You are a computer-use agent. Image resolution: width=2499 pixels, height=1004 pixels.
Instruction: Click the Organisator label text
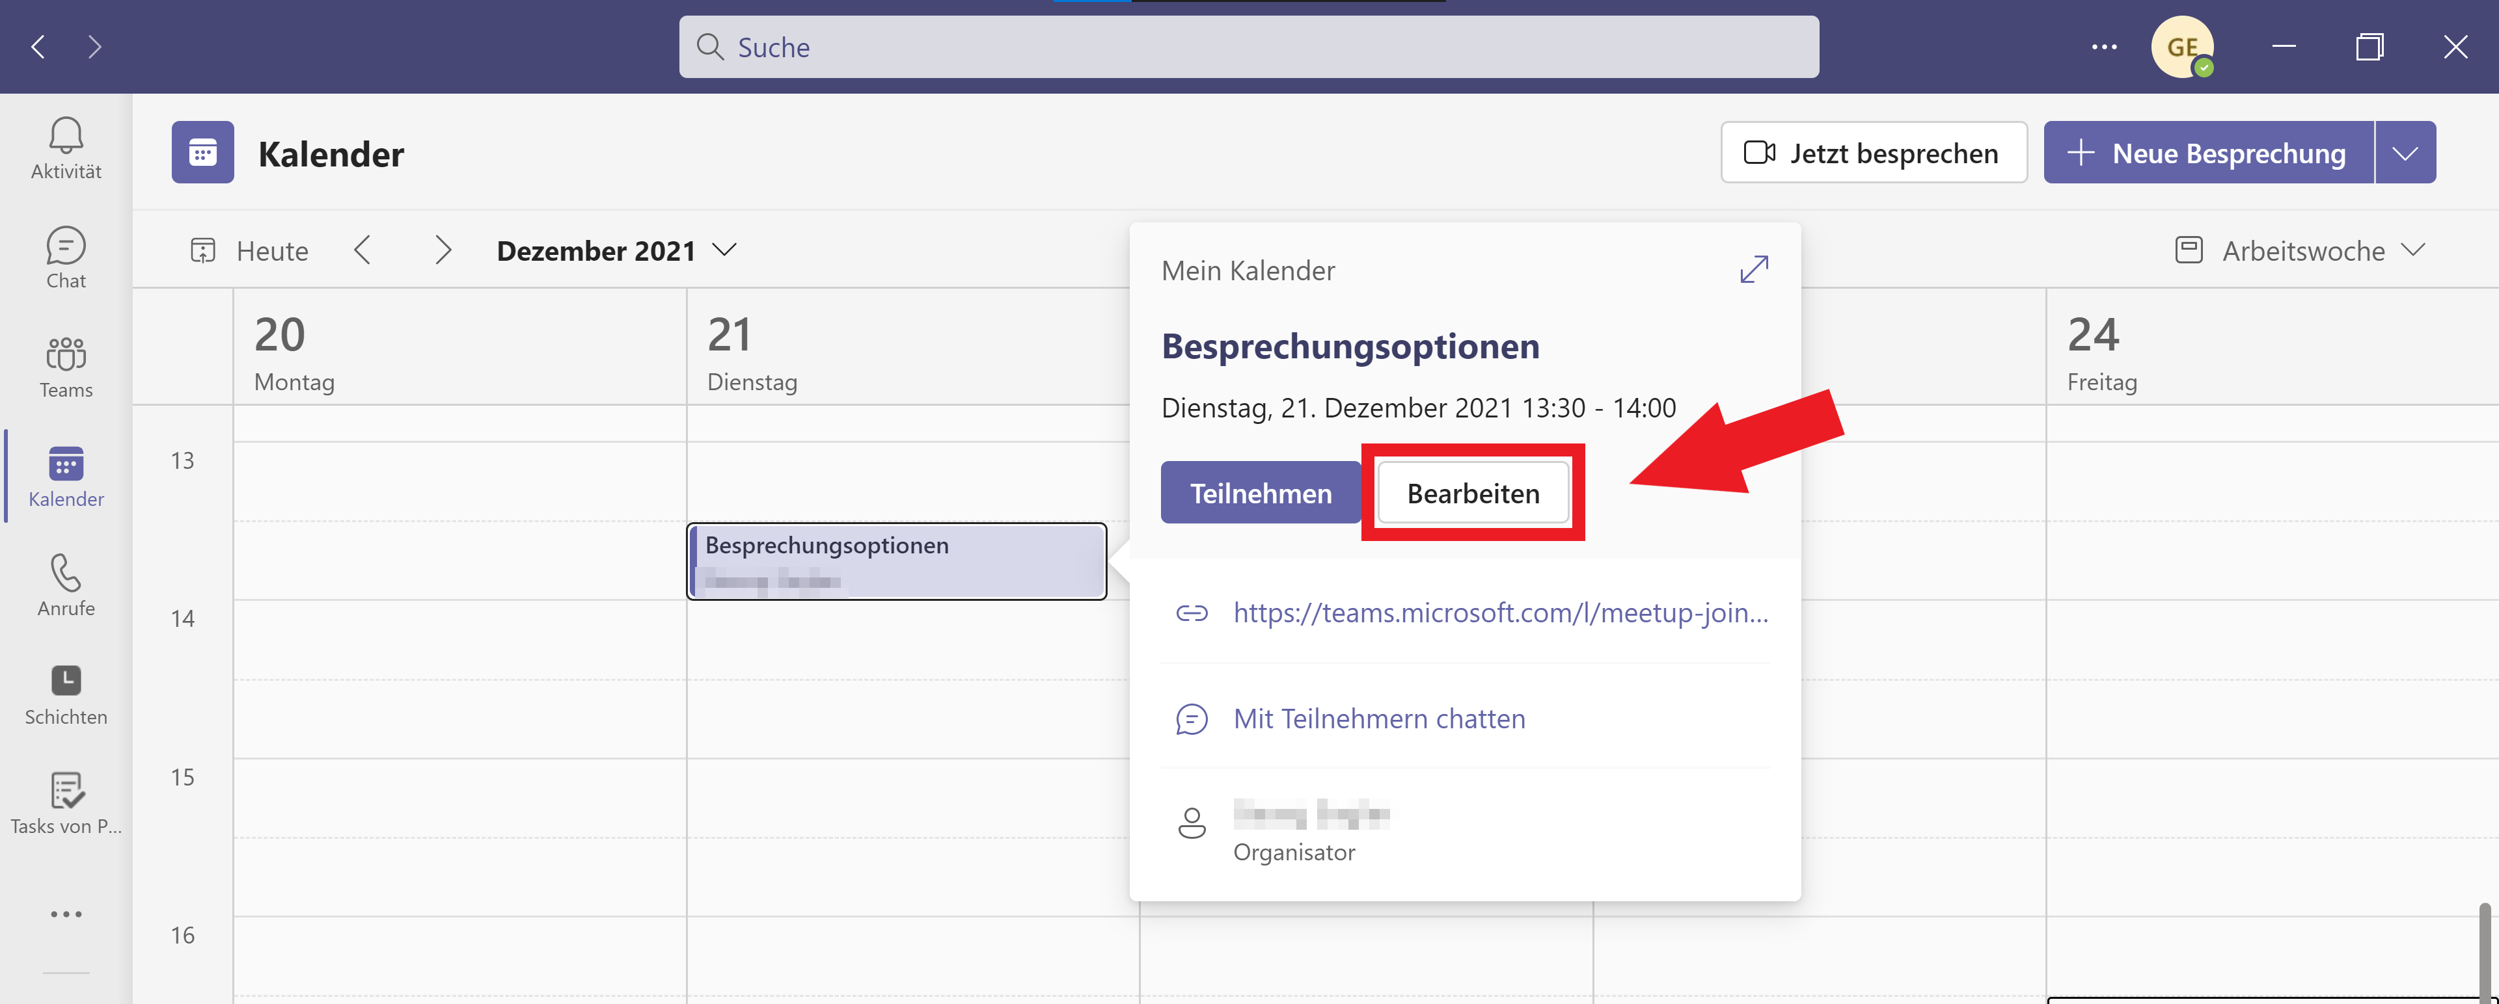point(1294,852)
